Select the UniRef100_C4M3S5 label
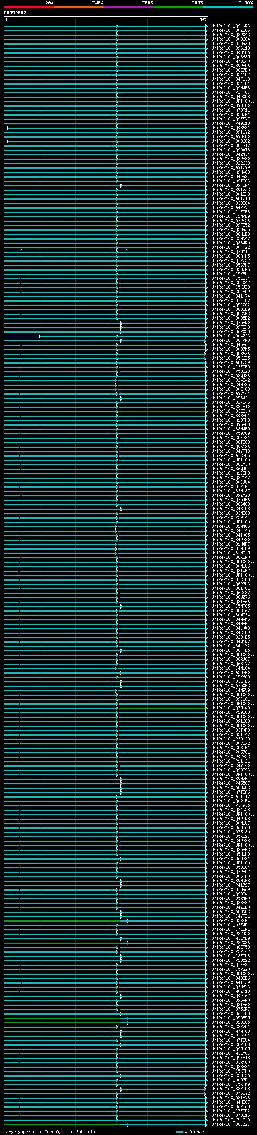This screenshot has height=1135, width=257. pos(230,385)
